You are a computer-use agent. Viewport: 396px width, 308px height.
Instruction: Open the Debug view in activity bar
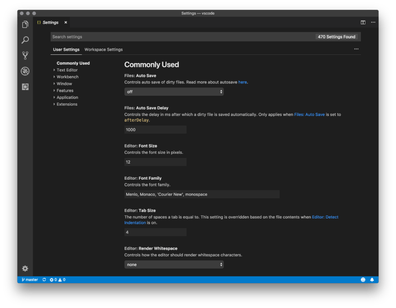pos(25,71)
